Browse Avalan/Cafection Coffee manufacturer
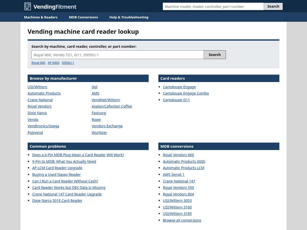Viewport: 307px width, 230px height. click(x=112, y=106)
